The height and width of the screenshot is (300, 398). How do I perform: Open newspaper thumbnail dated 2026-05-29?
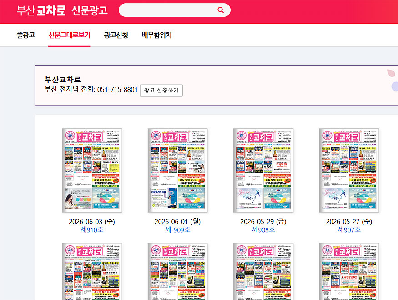[263, 170]
